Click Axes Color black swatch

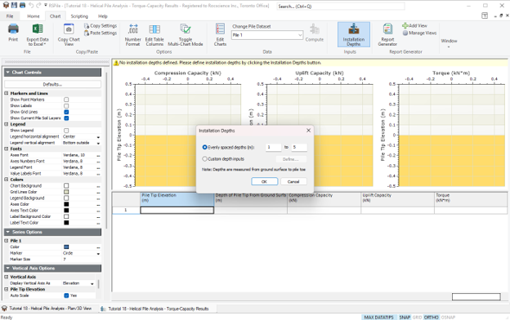point(66,204)
